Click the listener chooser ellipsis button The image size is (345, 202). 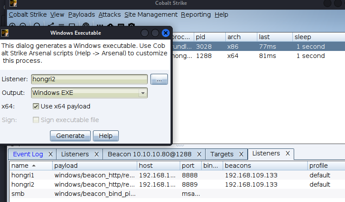point(159,79)
